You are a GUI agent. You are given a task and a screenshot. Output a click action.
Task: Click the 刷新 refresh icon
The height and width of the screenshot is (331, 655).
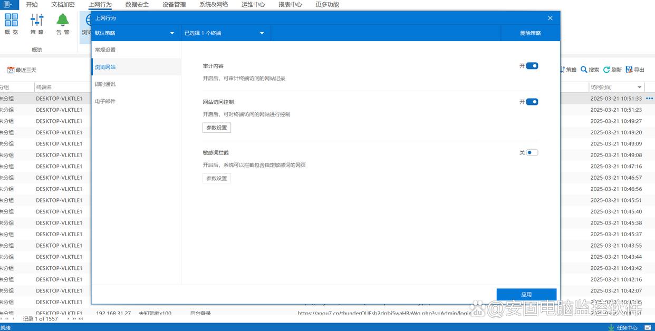tap(606, 70)
